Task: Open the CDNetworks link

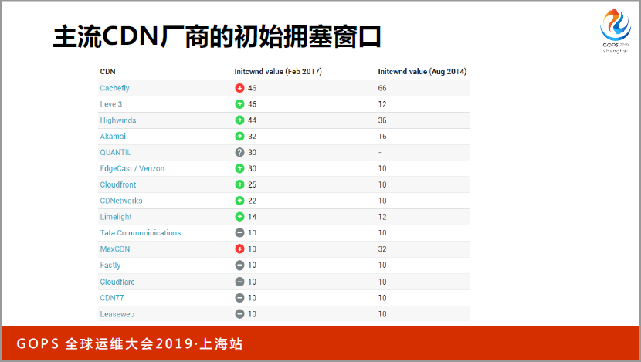Action: point(121,201)
